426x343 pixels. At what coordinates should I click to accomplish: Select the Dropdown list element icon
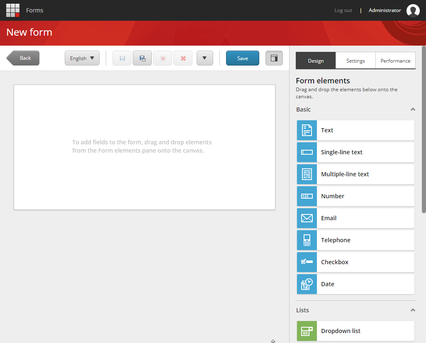tap(306, 331)
